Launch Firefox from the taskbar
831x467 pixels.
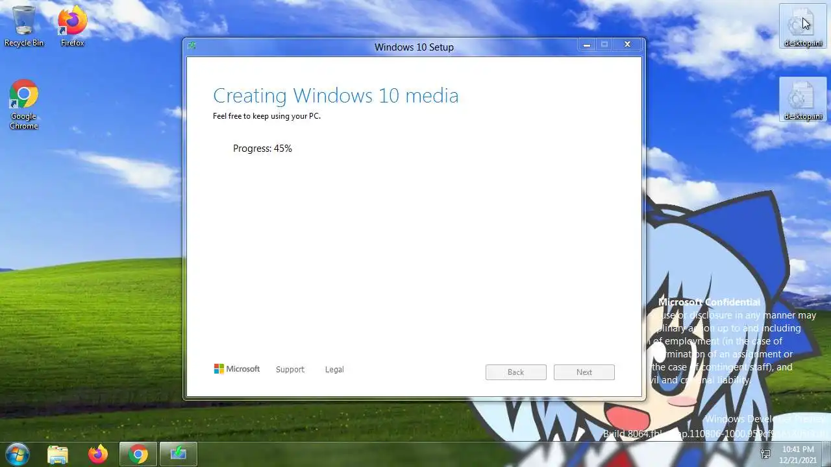click(98, 454)
